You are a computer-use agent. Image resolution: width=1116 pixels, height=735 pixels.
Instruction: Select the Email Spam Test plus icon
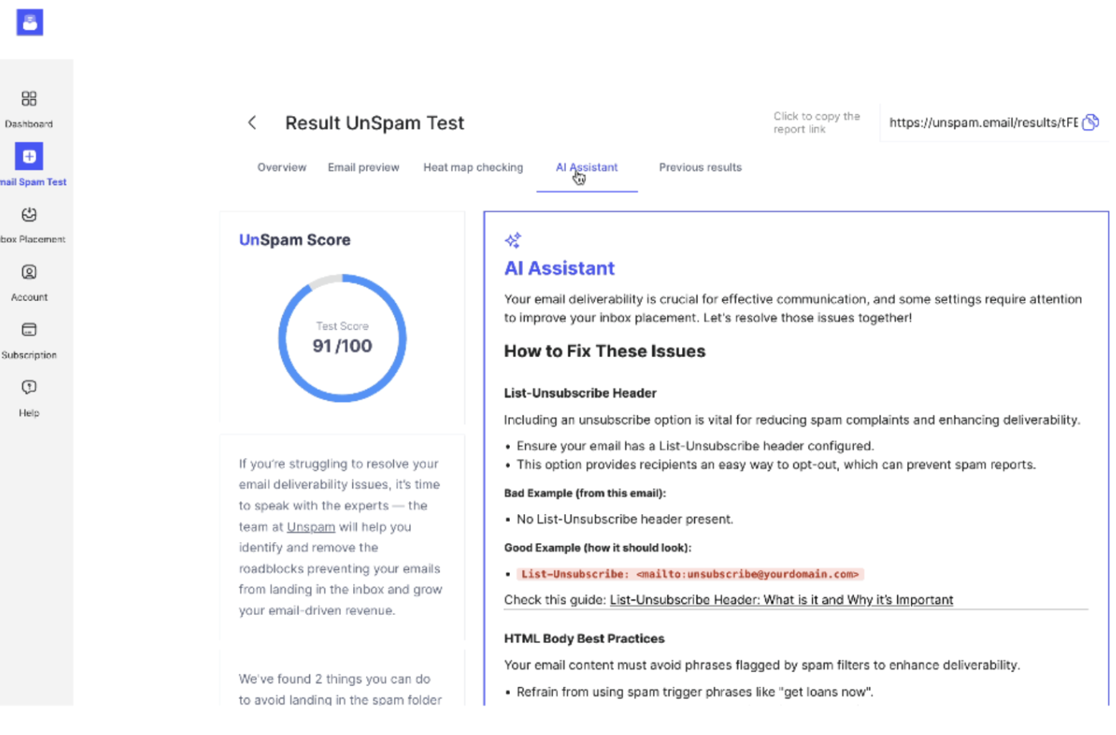[29, 156]
